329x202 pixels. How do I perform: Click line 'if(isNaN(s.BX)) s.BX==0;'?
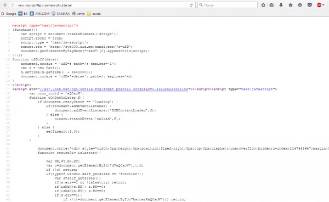(x=80, y=187)
